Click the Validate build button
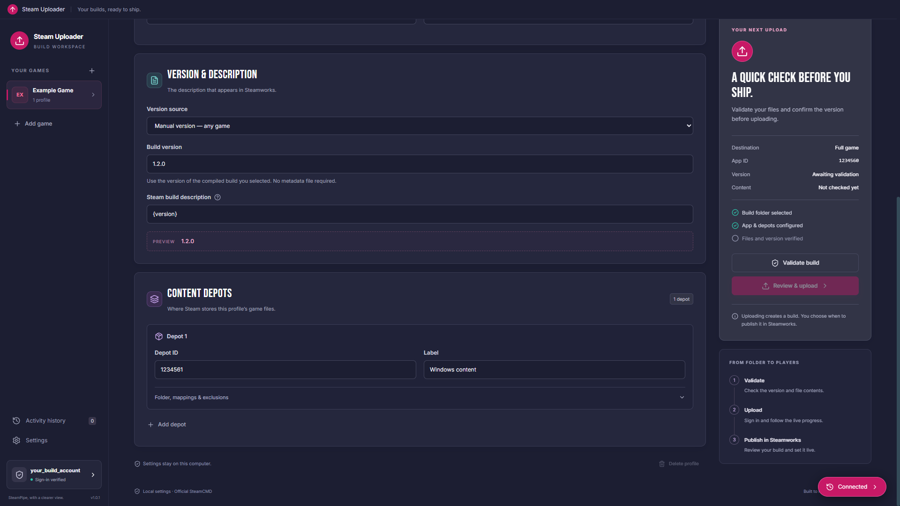900x506 pixels. [x=795, y=263]
